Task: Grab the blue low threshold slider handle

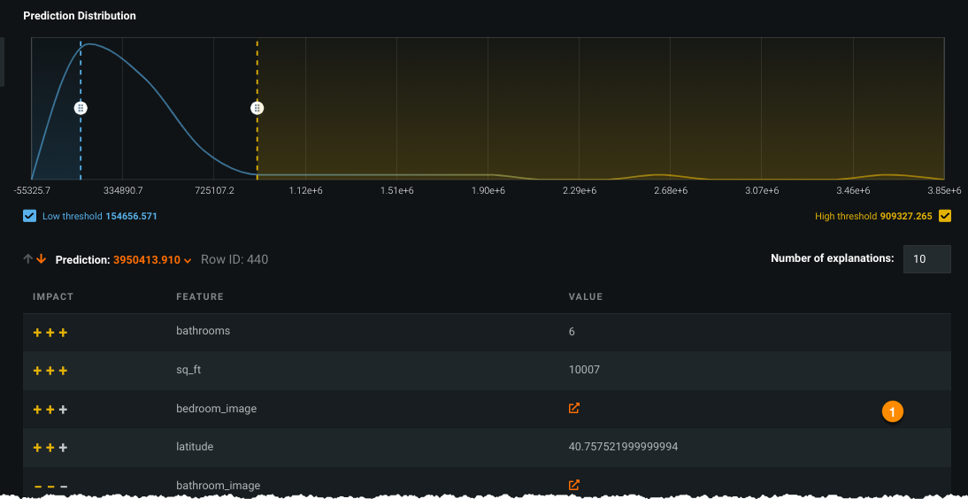Action: pos(81,108)
